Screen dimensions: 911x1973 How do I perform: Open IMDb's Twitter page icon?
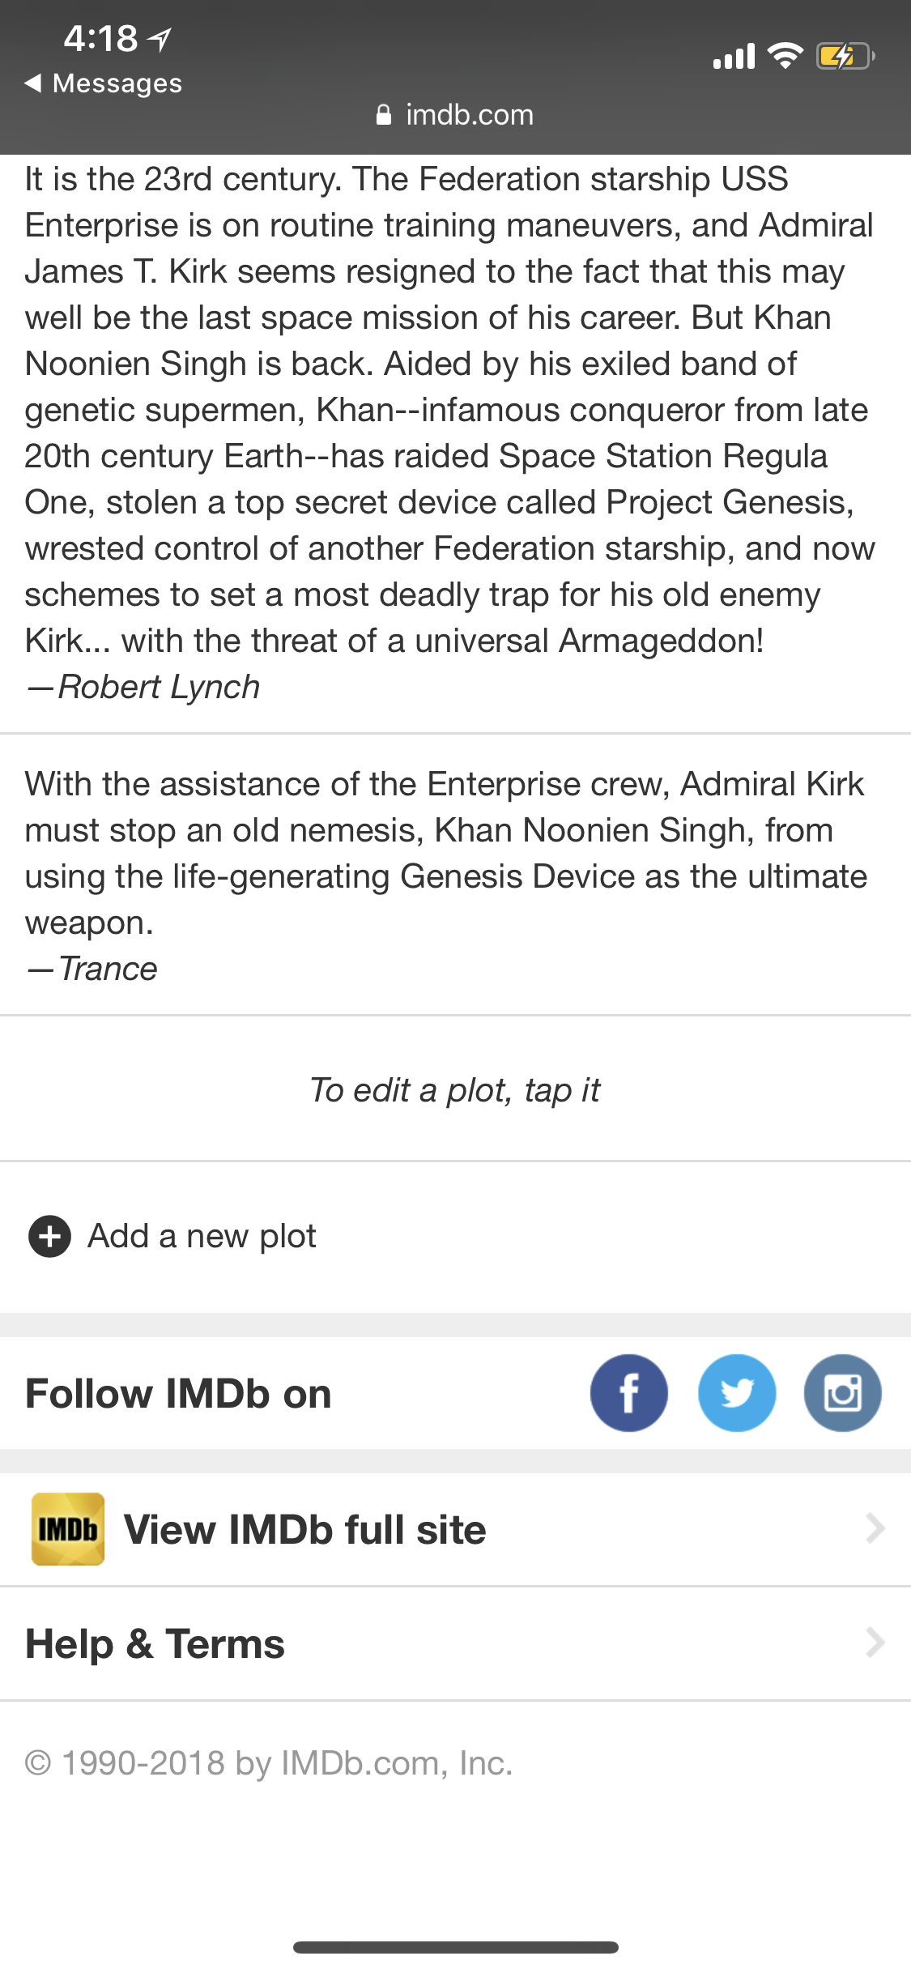pyautogui.click(x=737, y=1393)
